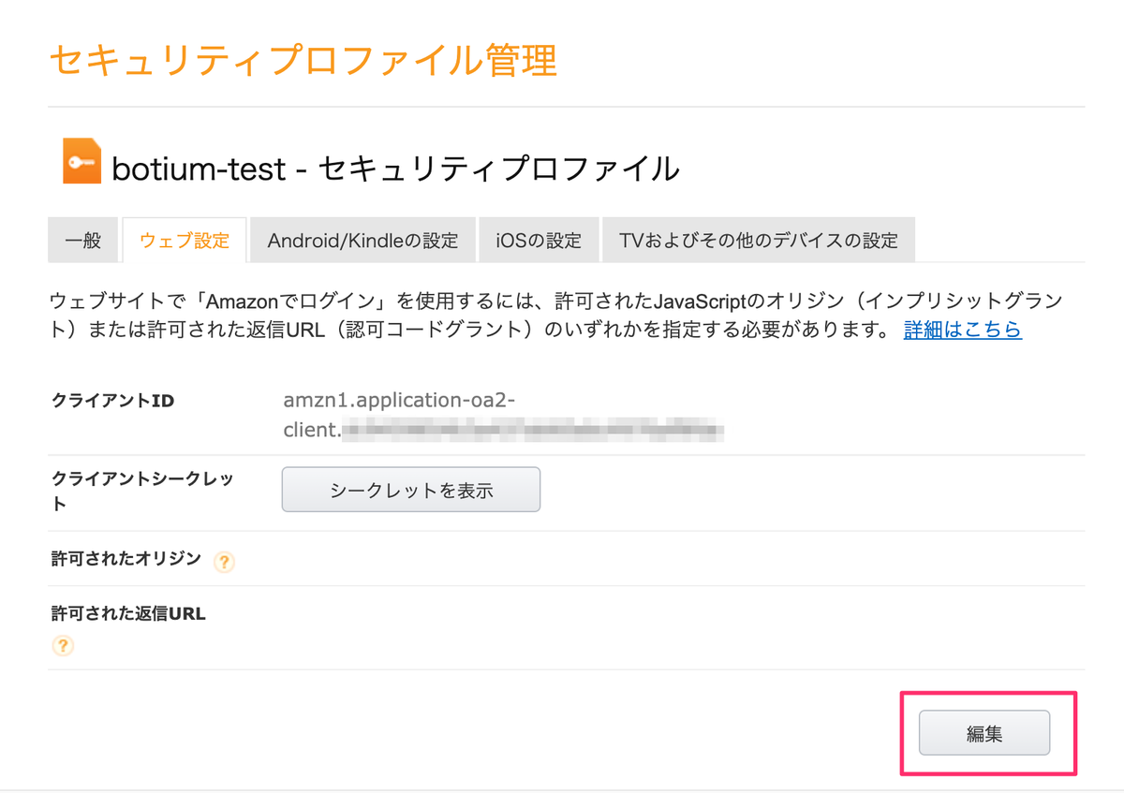Open help icon under 許可された返信URL
The image size is (1124, 793).
(63, 646)
